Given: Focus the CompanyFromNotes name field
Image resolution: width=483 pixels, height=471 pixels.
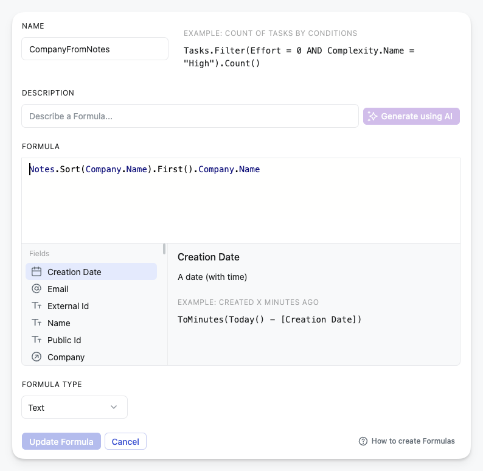Looking at the screenshot, I should 95,49.
